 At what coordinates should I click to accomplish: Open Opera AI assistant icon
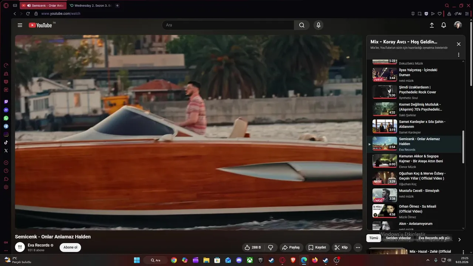click(x=458, y=14)
